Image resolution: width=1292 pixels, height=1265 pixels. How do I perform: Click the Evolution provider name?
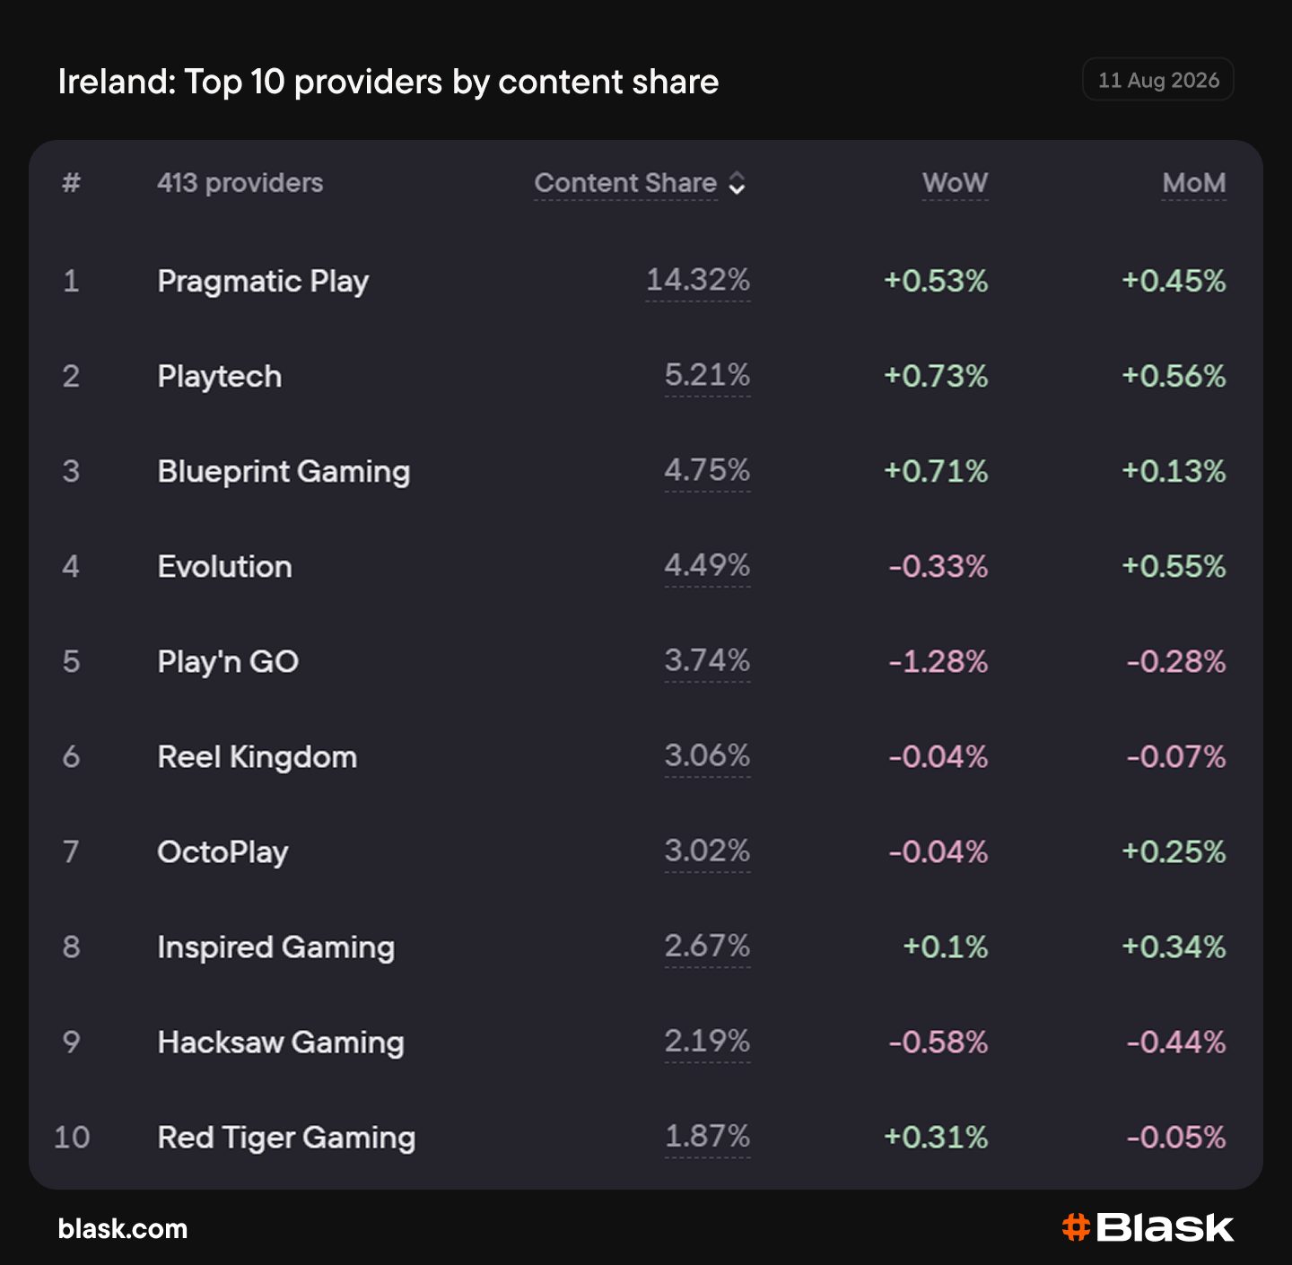(224, 566)
